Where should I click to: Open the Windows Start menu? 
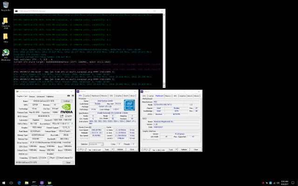[3, 183]
